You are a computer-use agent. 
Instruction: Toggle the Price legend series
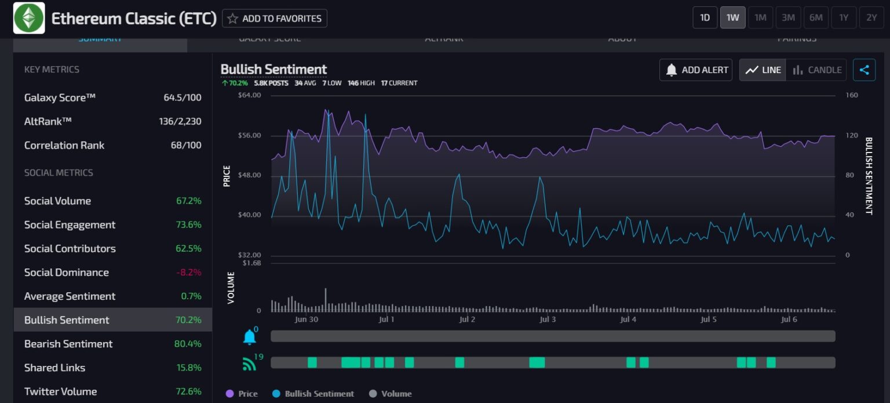242,394
